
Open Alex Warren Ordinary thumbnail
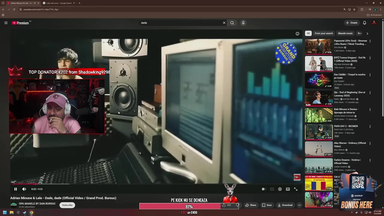tap(319, 149)
